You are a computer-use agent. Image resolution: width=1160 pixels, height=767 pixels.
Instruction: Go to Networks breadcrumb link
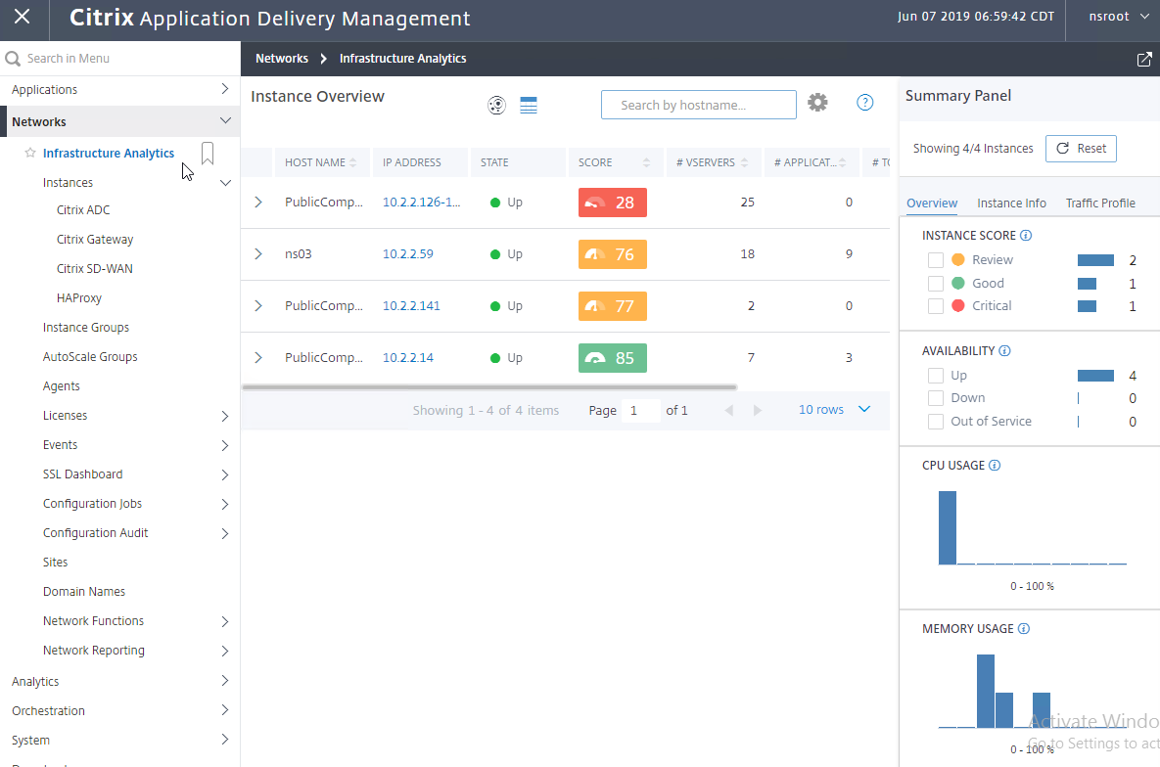(282, 59)
